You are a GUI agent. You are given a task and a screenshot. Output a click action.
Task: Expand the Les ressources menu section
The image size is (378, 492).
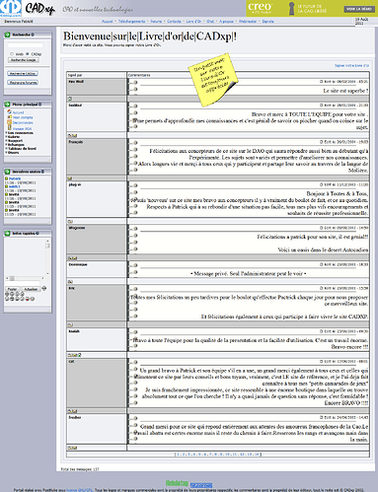20,133
